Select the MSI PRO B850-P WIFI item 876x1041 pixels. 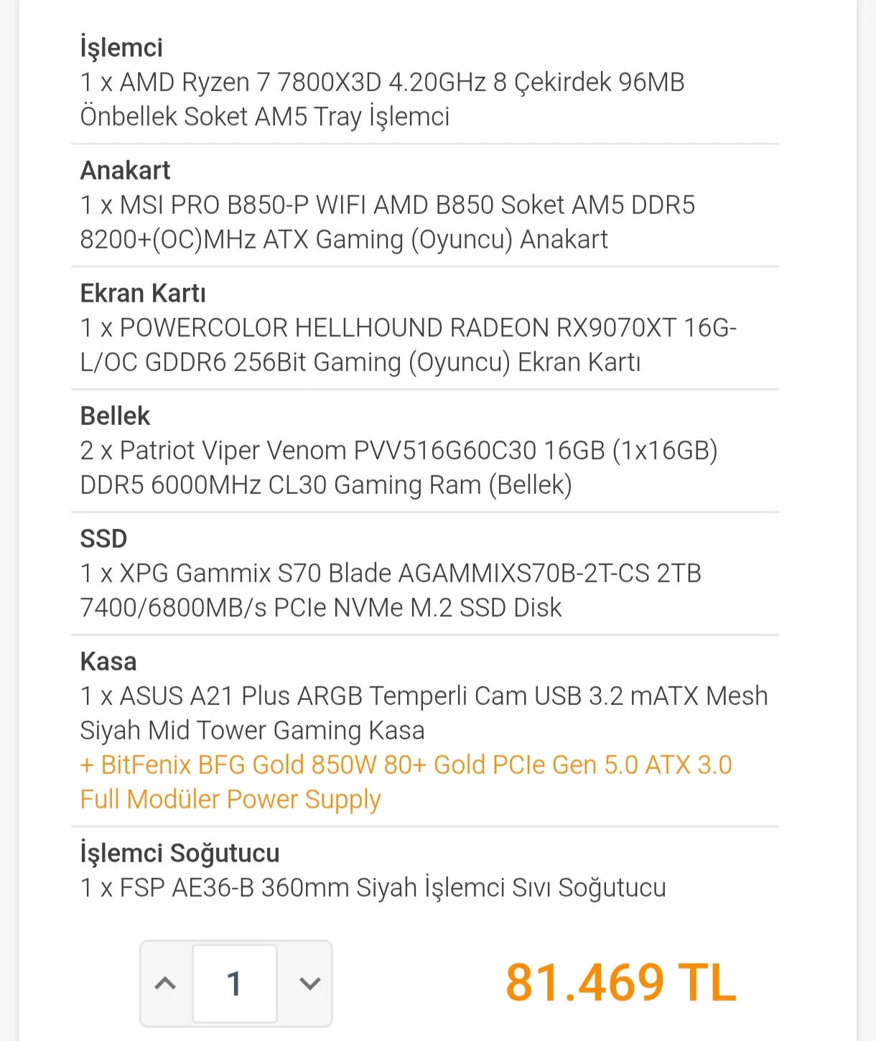[x=387, y=223]
